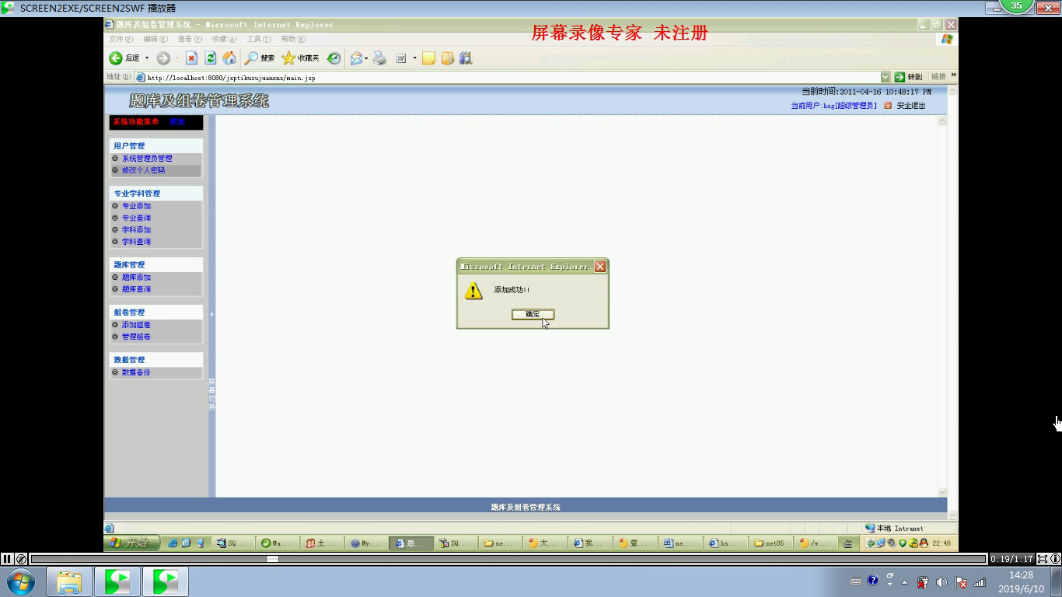The image size is (1062, 597).
Task: Open IE Search (搜索) toolbar button
Action: (x=260, y=58)
